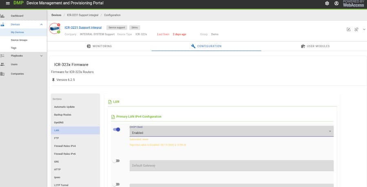367x187 pixels.
Task: Switch to the User Modules tab
Action: 315,46
